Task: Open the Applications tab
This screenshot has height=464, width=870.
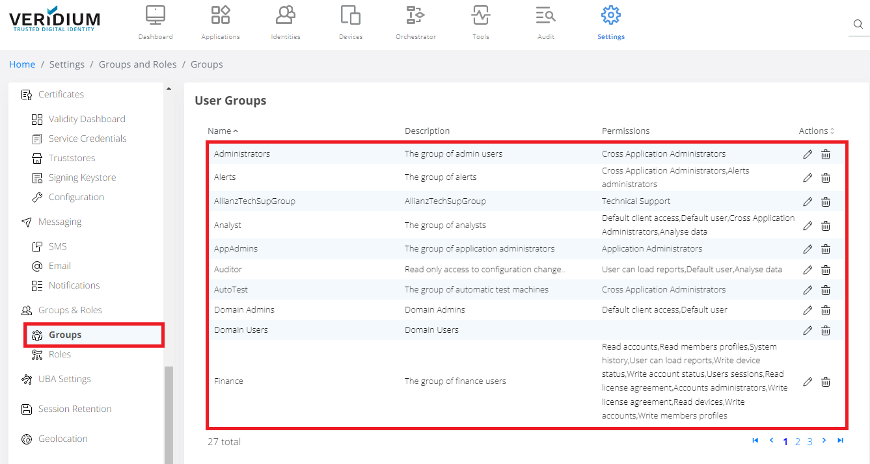Action: pyautogui.click(x=221, y=23)
